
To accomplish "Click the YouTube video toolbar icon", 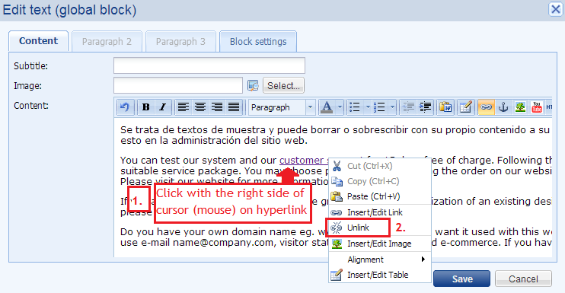I will [537, 107].
